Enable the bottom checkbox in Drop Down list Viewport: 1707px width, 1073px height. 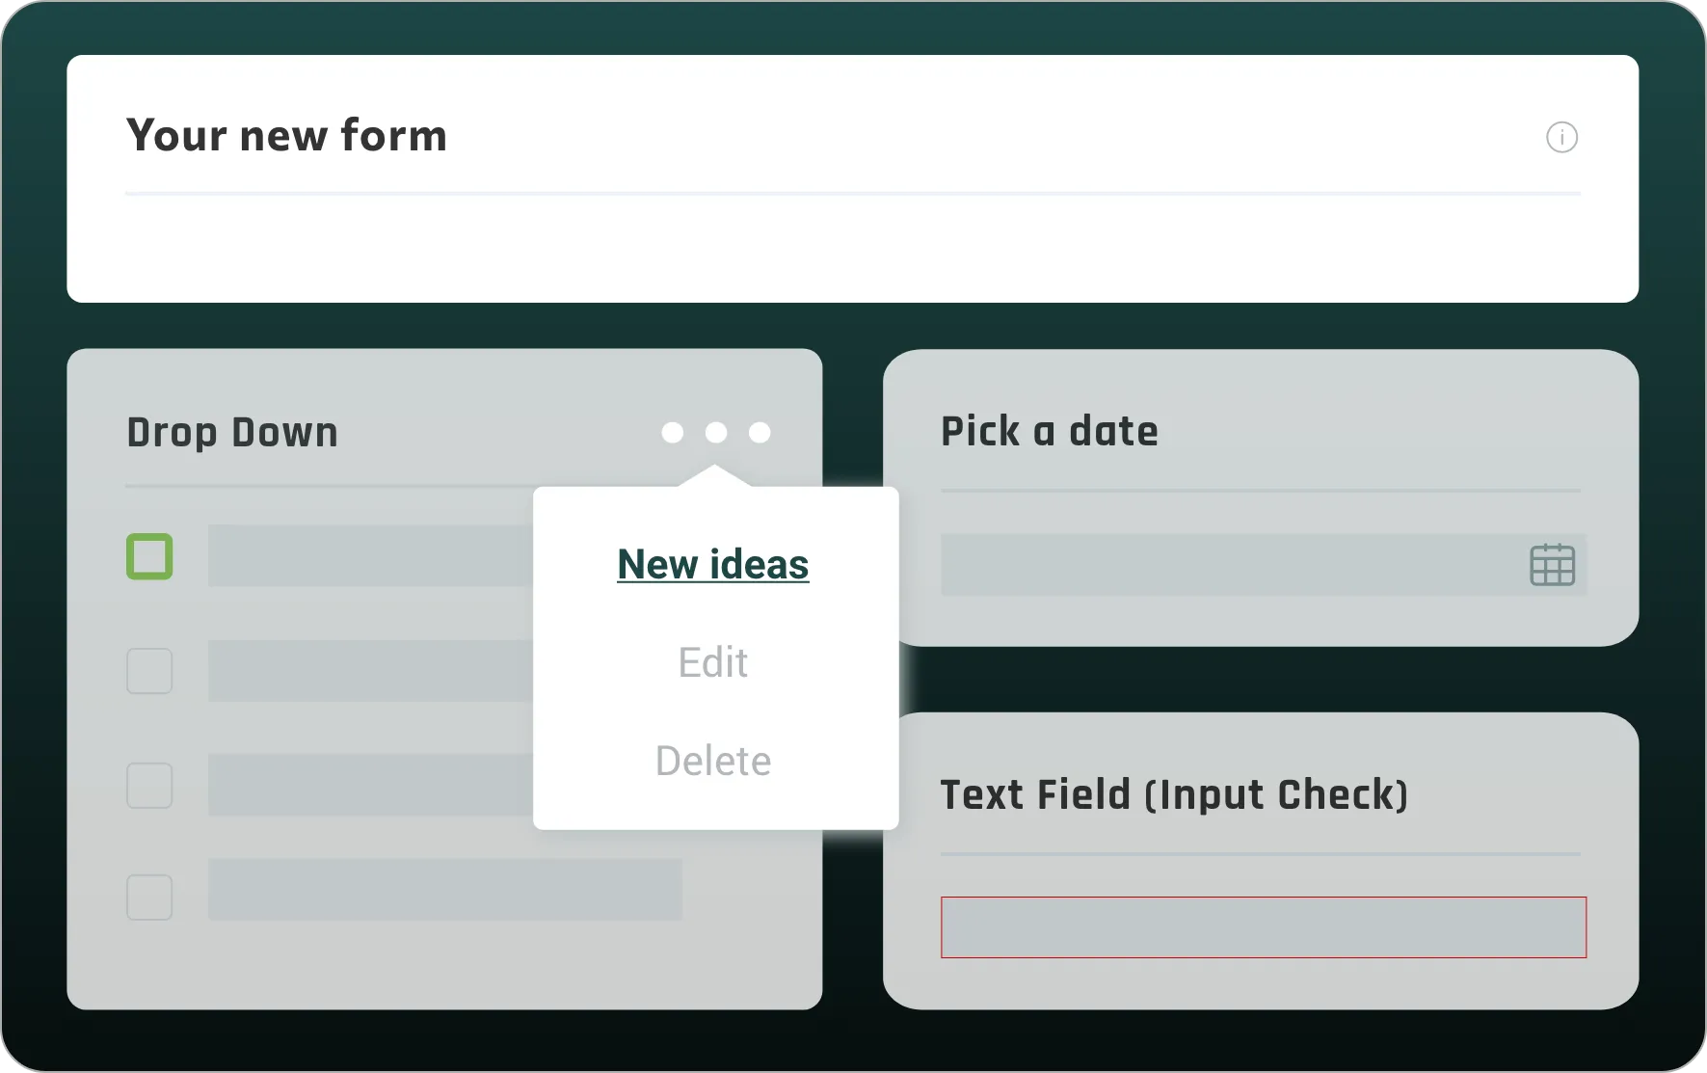149,897
